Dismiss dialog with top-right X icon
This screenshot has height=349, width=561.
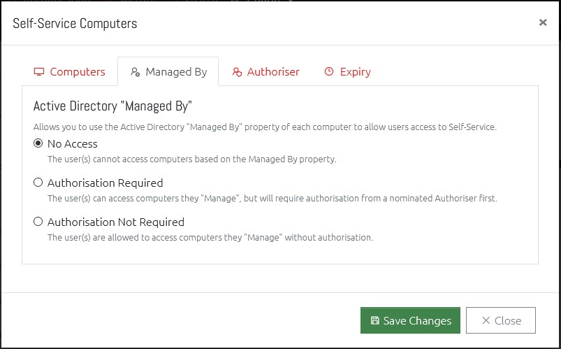tap(543, 22)
